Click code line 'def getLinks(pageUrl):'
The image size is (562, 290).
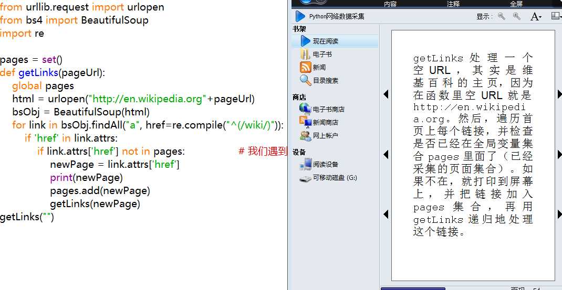53,73
